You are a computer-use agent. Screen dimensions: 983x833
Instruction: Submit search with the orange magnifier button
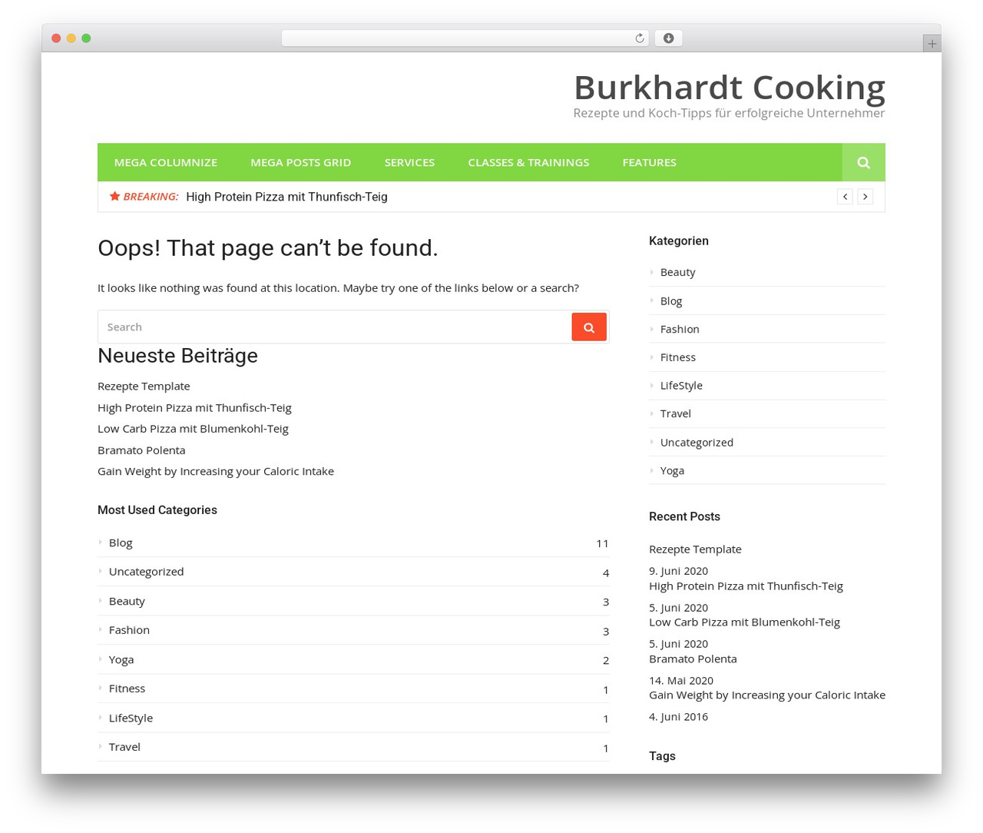[x=589, y=327]
